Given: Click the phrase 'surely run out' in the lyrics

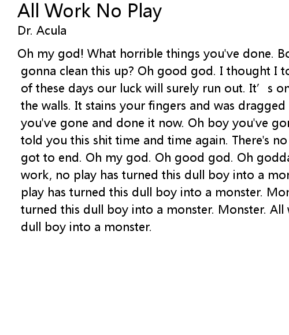Looking at the screenshot, I should click(206, 88).
